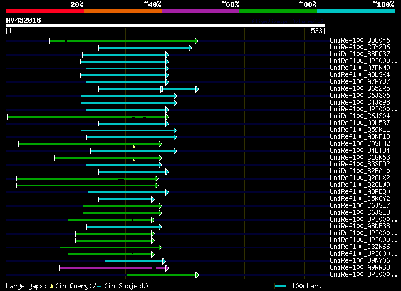Select hit label UniRef100_A9RRG3
Viewport: 401px width, 291px height.
[x=360, y=268]
